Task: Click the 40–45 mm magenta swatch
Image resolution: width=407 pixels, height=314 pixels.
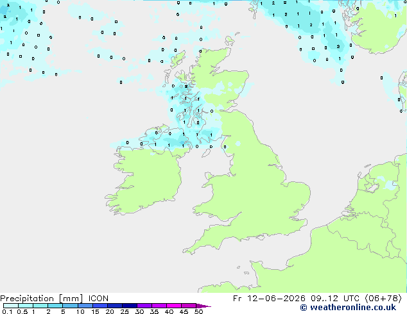Action: 174,306
